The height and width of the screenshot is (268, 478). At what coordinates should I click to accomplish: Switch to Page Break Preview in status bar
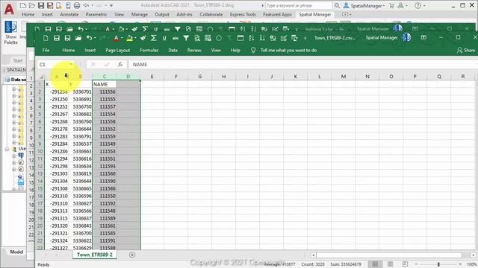point(405,264)
